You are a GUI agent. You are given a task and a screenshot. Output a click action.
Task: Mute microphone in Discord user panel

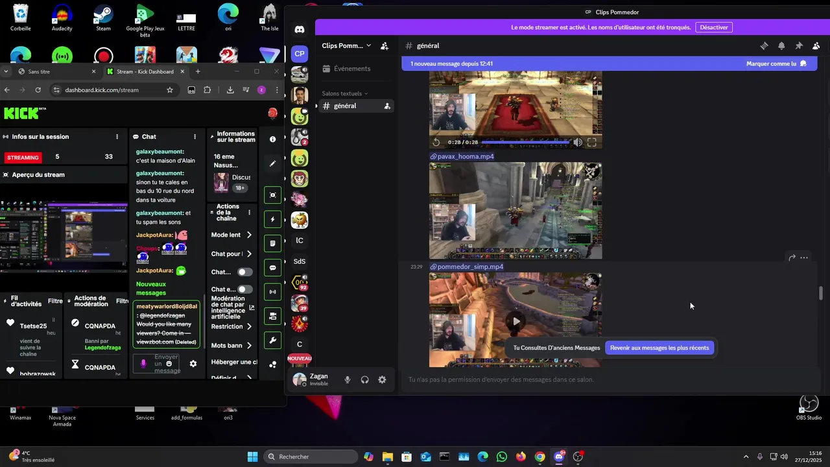click(x=348, y=379)
